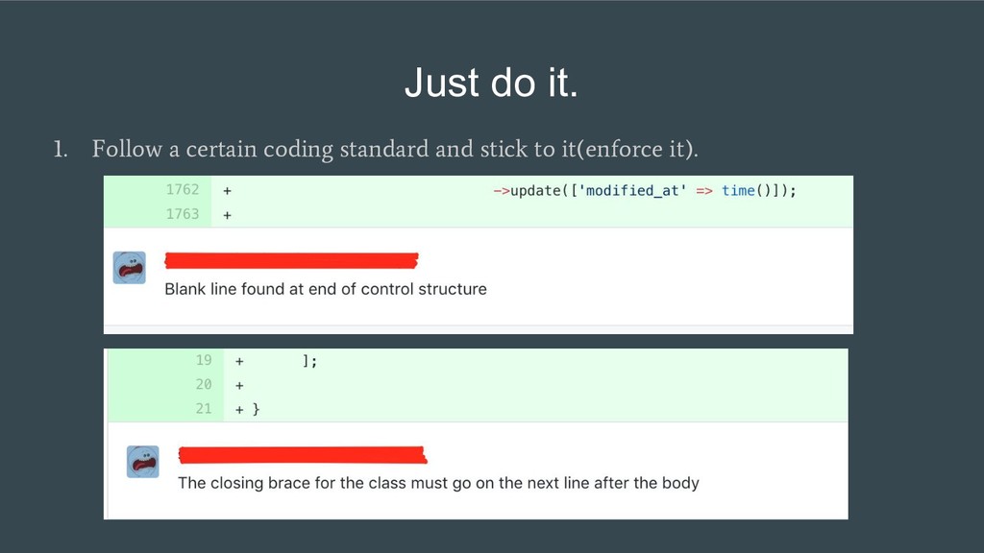
Task: Select line number 21 in the diff
Action: (204, 409)
